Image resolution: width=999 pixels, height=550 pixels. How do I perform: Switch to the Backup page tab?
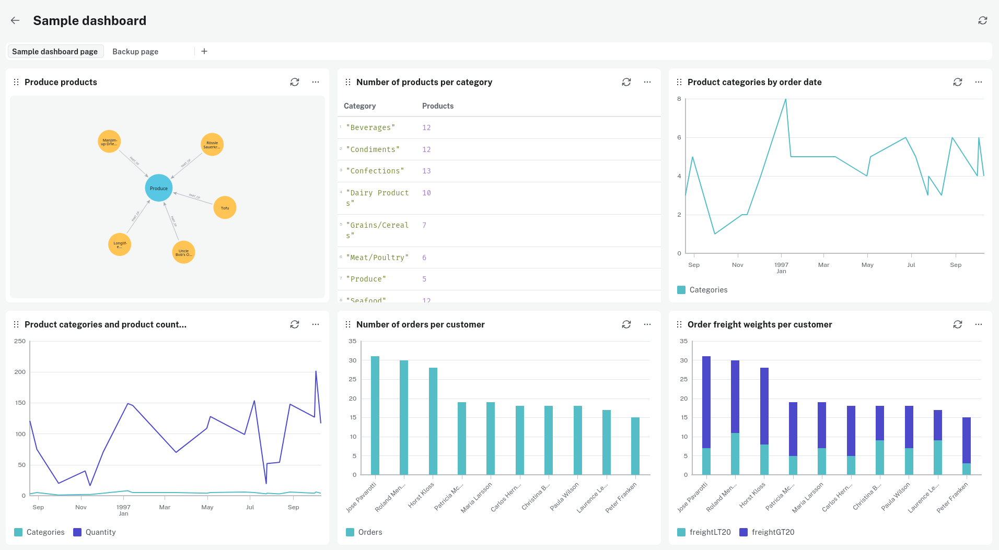click(135, 51)
